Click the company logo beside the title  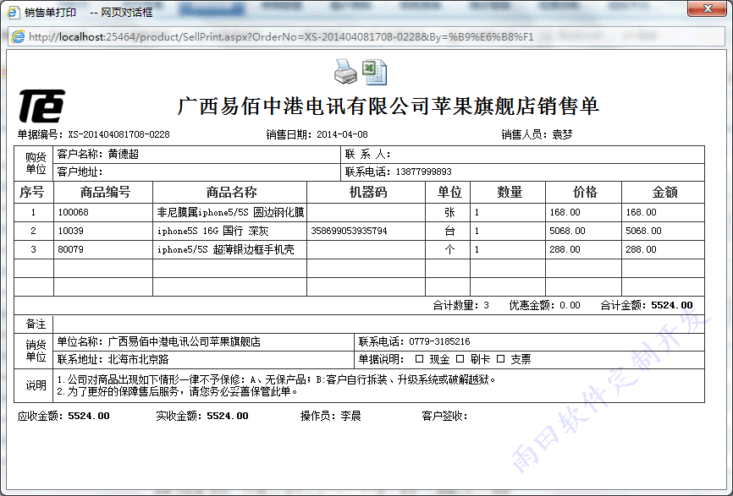(x=41, y=106)
